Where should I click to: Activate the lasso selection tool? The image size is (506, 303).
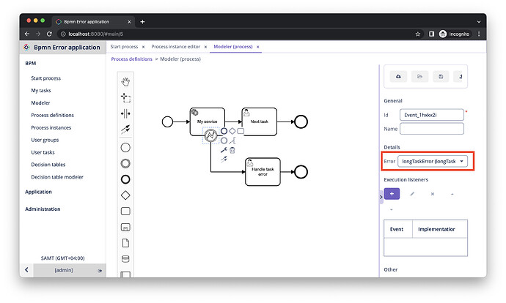[125, 97]
